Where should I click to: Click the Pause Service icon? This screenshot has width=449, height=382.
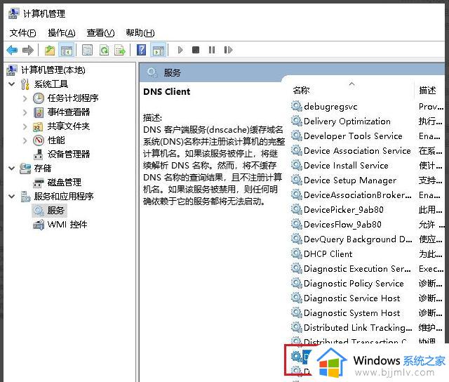tap(212, 50)
